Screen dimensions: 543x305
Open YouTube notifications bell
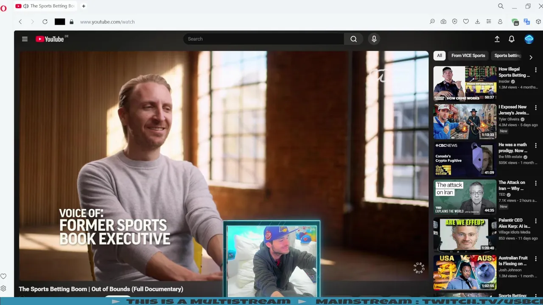coord(512,39)
